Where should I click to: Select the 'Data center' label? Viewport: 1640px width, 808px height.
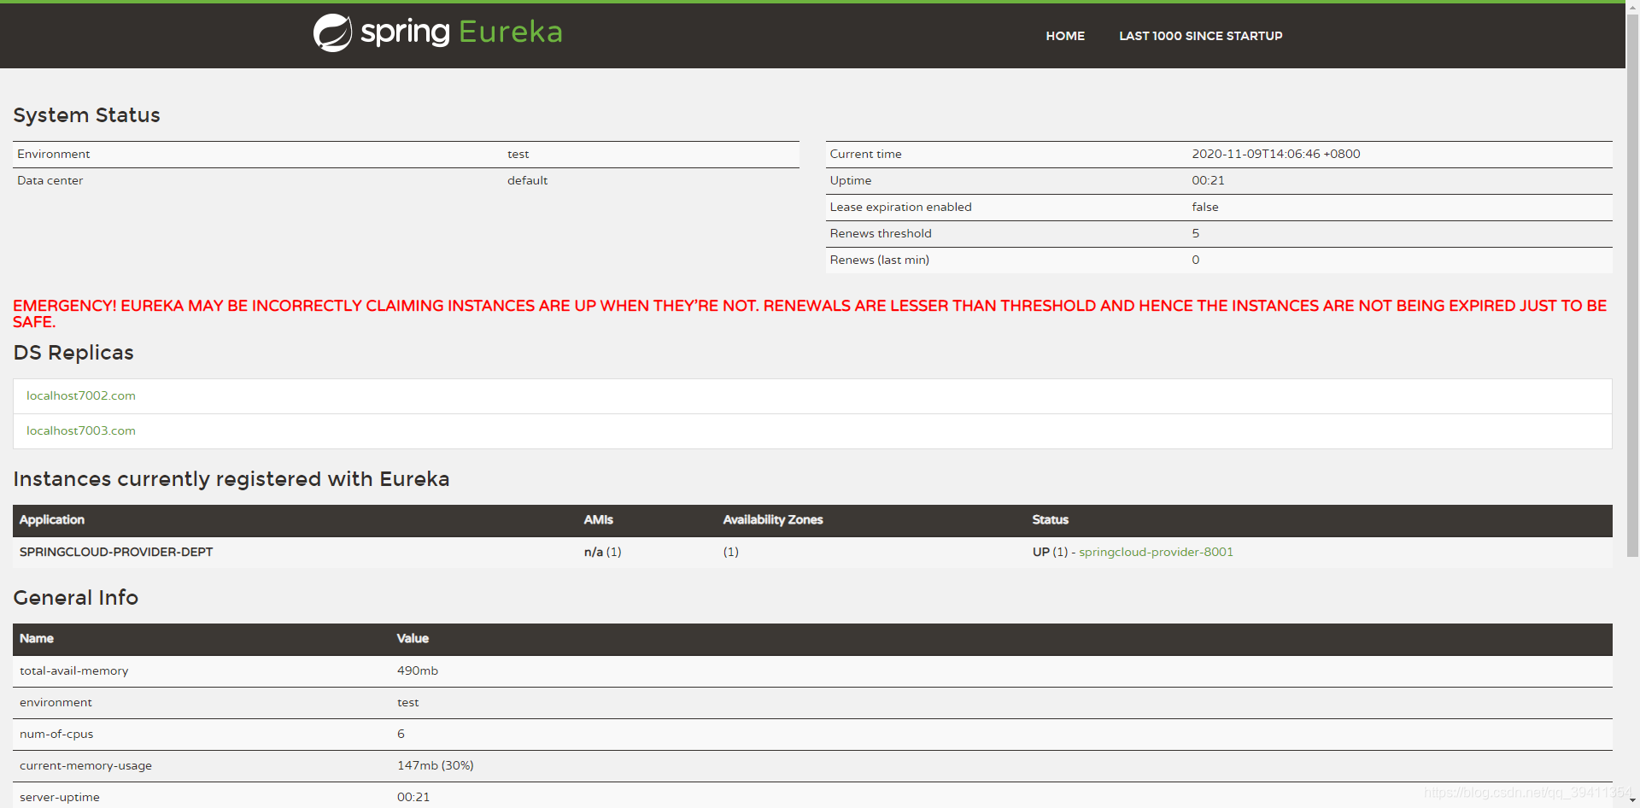(x=50, y=181)
